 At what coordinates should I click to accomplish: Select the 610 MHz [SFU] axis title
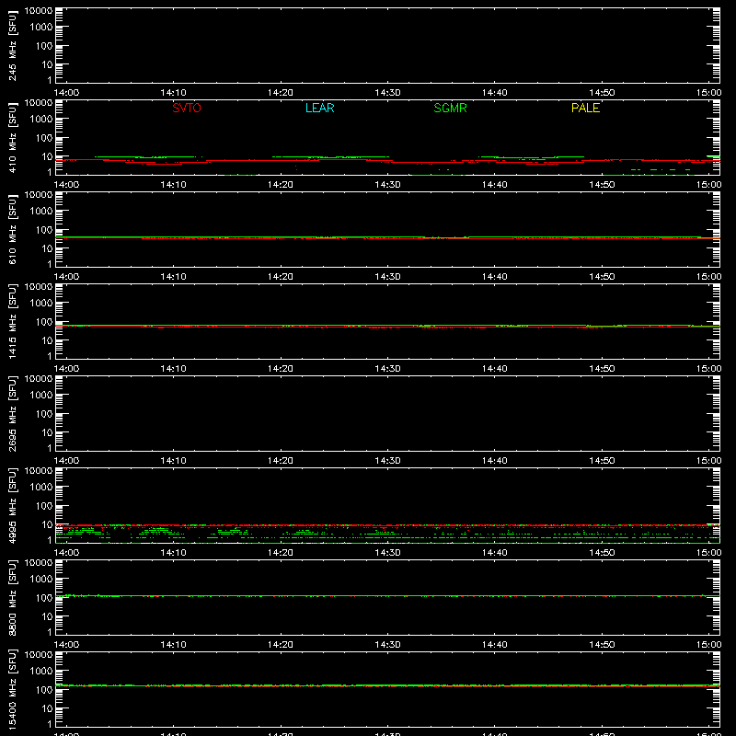point(12,229)
